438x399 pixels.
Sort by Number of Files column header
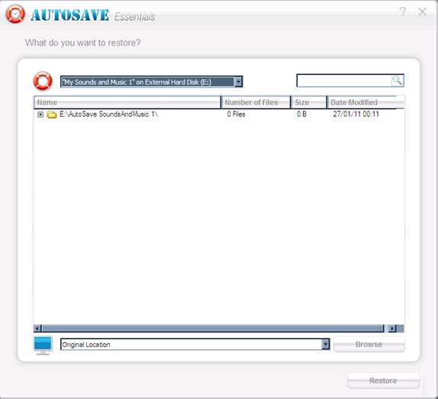pyautogui.click(x=256, y=102)
